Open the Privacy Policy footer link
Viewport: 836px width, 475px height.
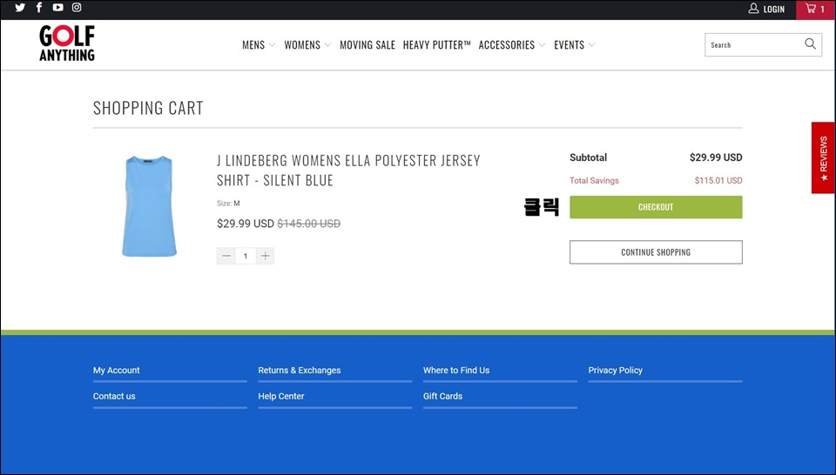point(616,370)
